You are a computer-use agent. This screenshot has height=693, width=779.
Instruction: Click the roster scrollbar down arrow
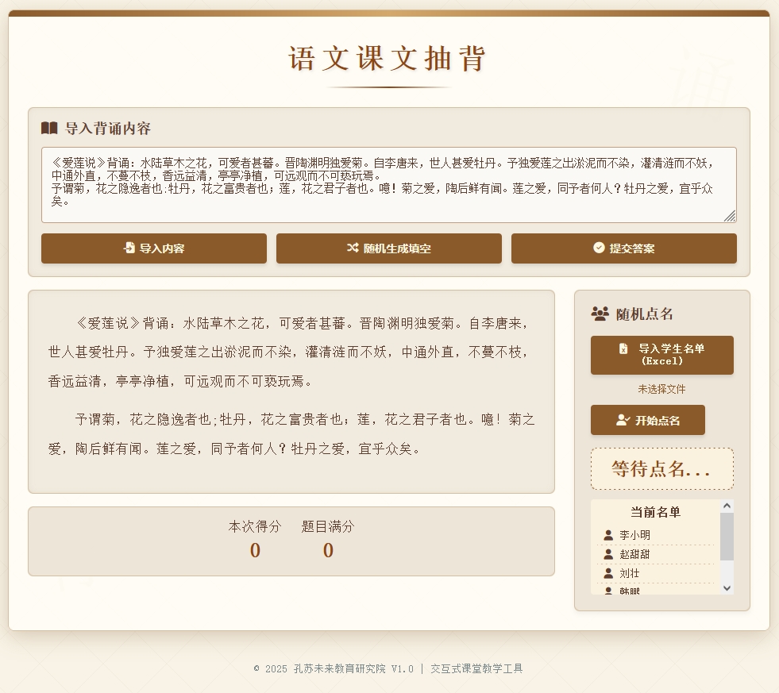point(727,588)
